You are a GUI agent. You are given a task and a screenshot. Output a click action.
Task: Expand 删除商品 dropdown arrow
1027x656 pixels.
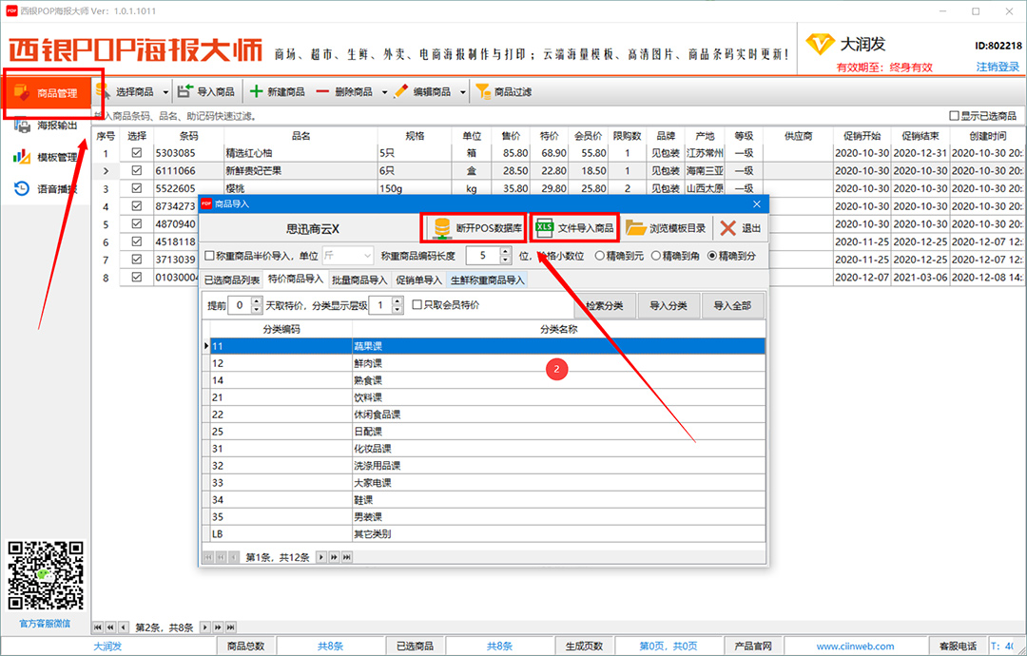coord(385,93)
